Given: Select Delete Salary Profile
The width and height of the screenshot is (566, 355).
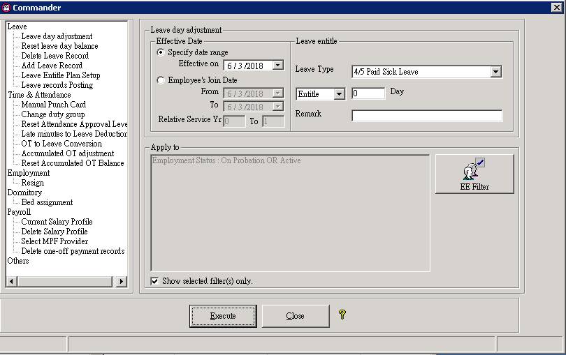Looking at the screenshot, I should pos(54,232).
